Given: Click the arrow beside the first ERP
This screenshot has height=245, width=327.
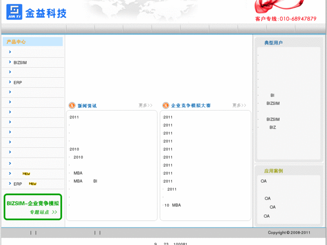Looking at the screenshot, I should 10,82.
